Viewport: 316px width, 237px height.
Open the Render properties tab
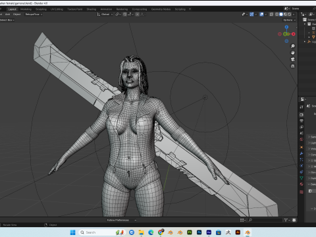click(302, 115)
